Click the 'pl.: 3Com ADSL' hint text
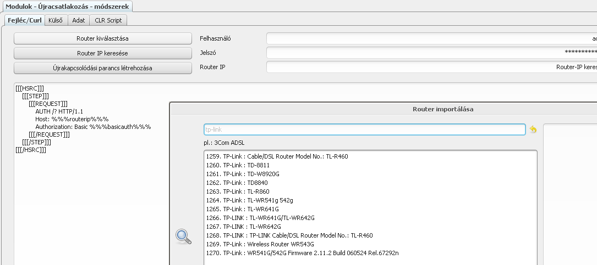 [x=224, y=143]
